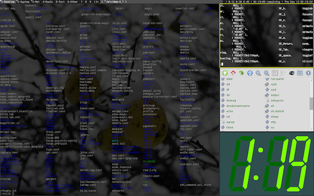Click the file named su
This screenshot has width=314, height=196.
coord(273,128)
